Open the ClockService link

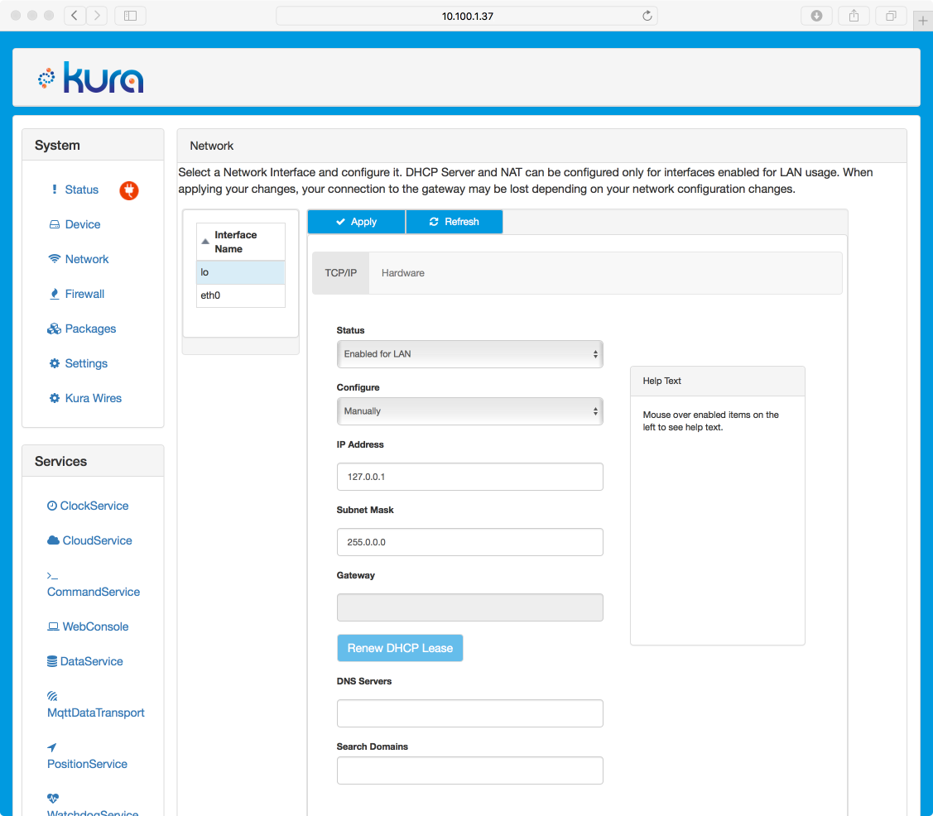pos(94,506)
